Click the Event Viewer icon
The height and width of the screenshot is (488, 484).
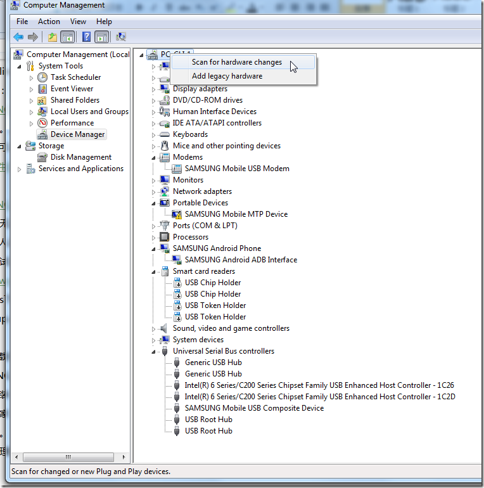(x=42, y=89)
